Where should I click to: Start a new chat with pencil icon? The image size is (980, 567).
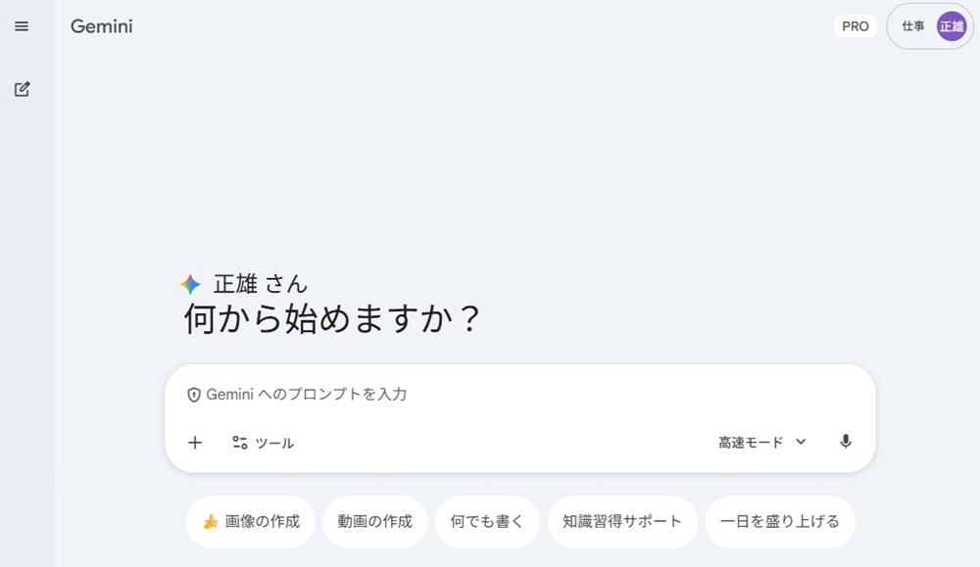pos(22,89)
